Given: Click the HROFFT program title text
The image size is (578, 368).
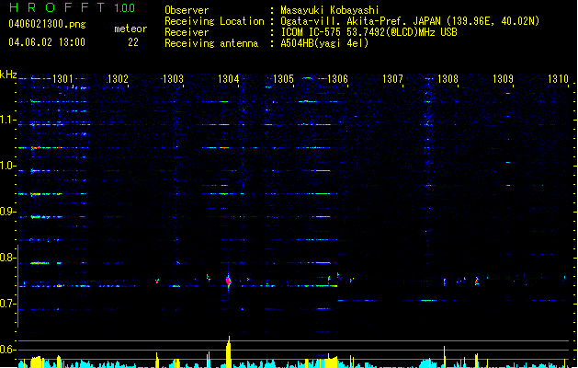Looking at the screenshot, I should coord(57,7).
